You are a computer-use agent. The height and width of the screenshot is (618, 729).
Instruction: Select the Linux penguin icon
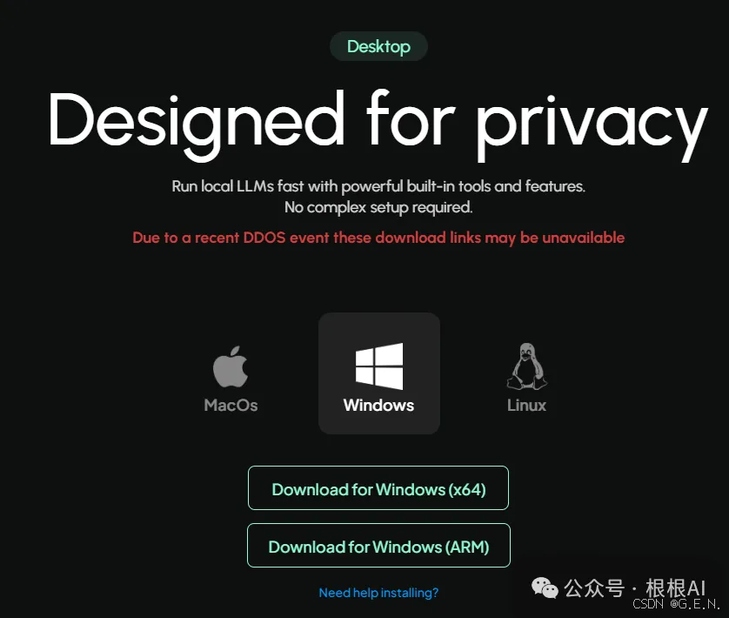527,366
